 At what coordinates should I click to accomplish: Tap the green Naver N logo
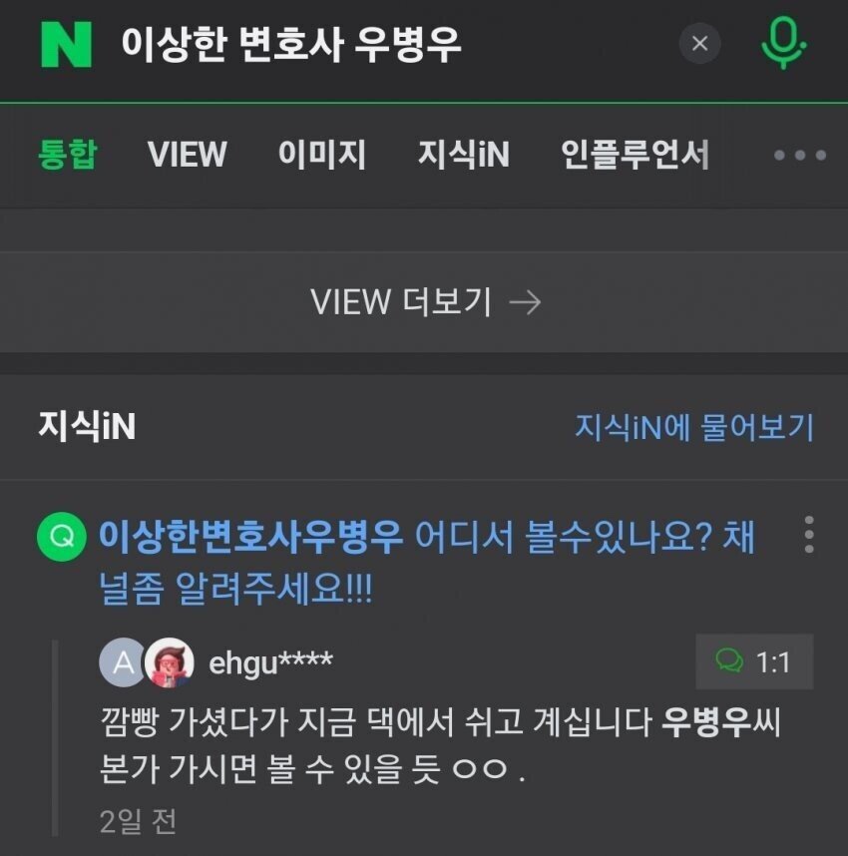point(66,44)
